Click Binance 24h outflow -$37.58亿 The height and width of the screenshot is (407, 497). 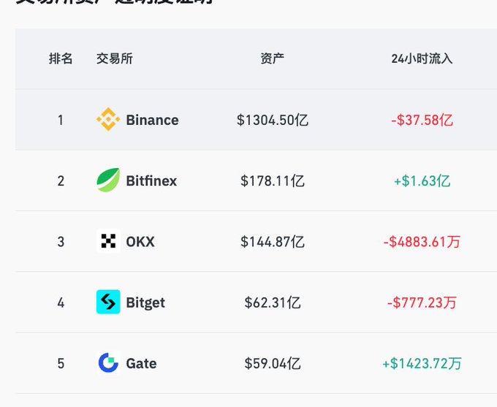[422, 120]
